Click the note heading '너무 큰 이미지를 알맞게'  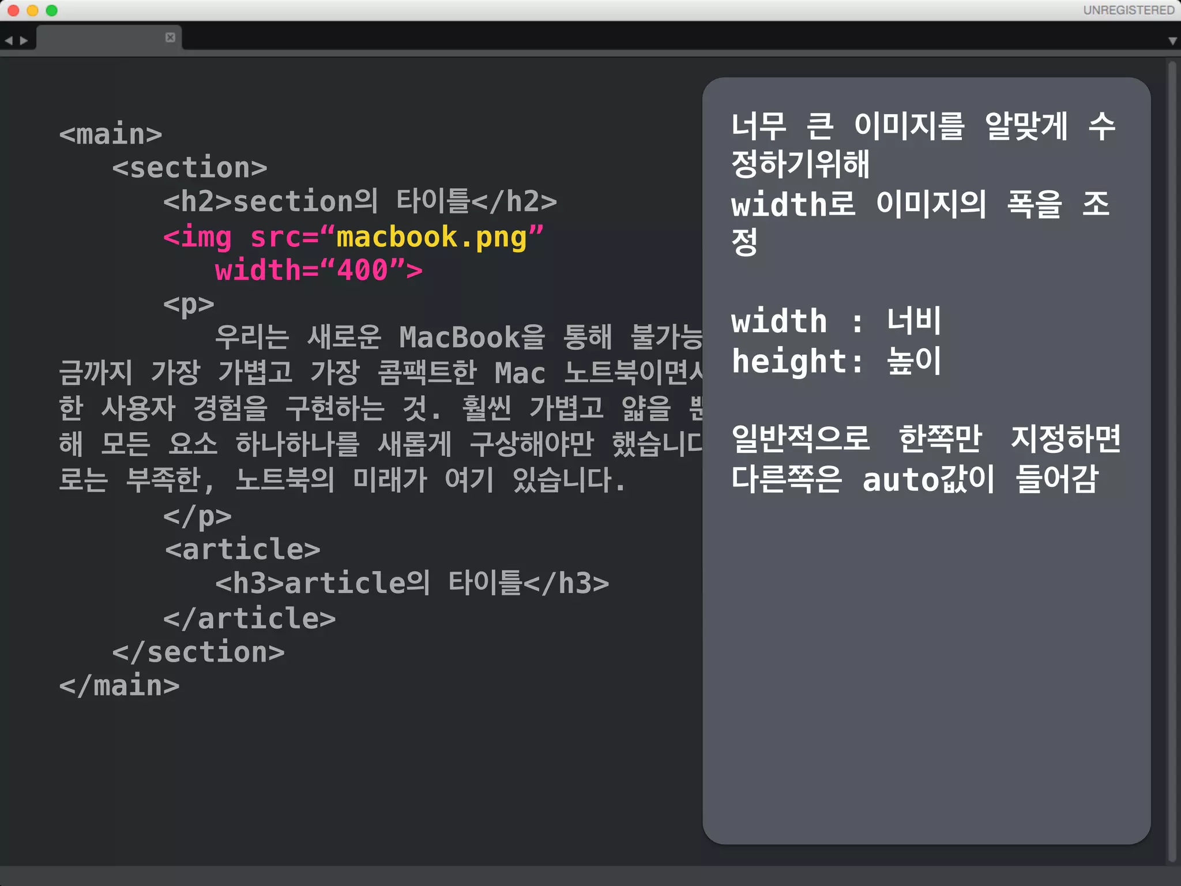click(x=900, y=126)
